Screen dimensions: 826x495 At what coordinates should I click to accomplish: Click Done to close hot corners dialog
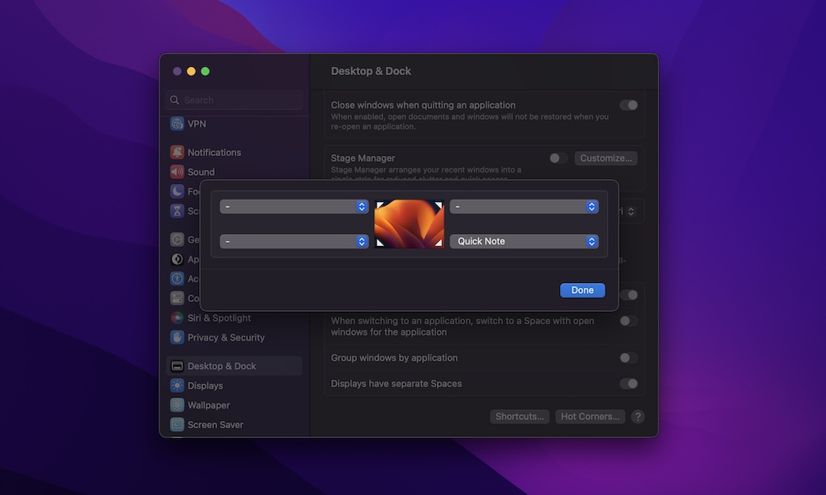pyautogui.click(x=582, y=290)
